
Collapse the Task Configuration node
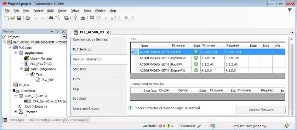22,69
